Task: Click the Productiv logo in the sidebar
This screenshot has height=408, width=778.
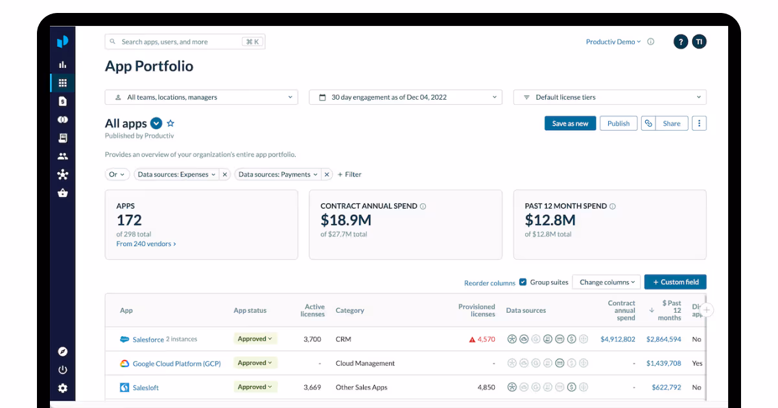Action: tap(62, 41)
